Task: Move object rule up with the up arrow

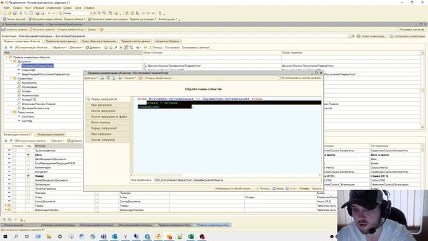Action: point(6,48)
